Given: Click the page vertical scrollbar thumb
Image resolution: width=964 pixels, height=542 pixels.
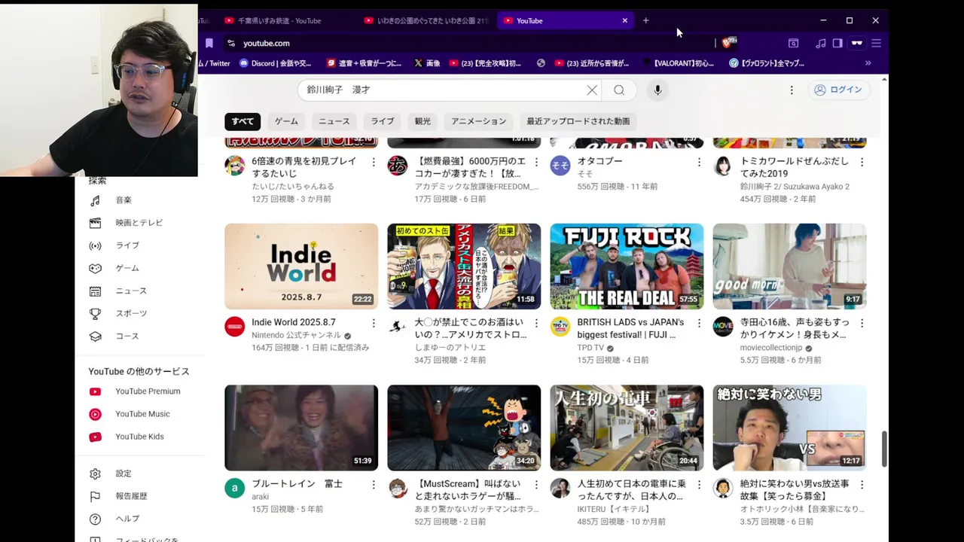Looking at the screenshot, I should pos(884,449).
